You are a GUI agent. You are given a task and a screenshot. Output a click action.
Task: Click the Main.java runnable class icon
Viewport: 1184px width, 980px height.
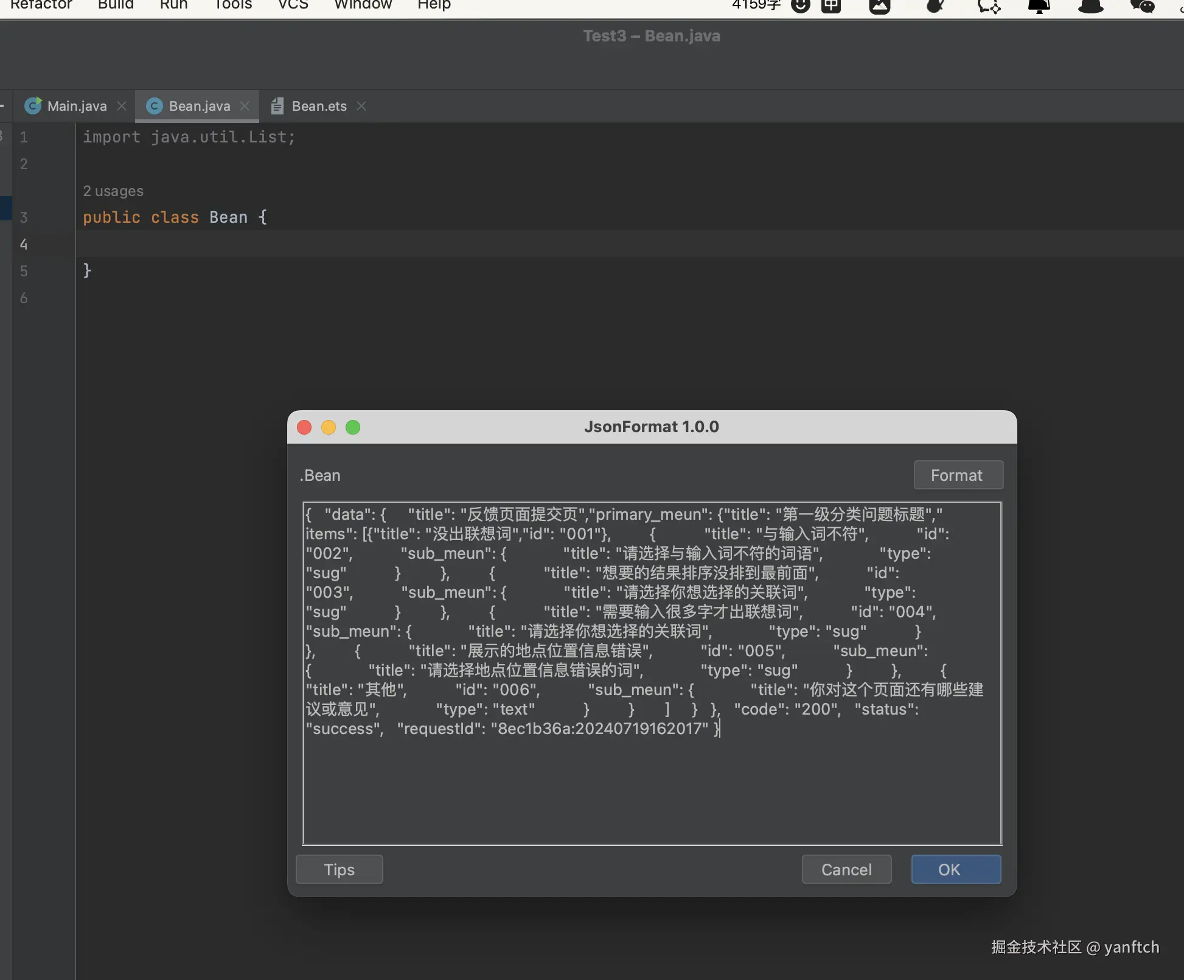(x=33, y=106)
